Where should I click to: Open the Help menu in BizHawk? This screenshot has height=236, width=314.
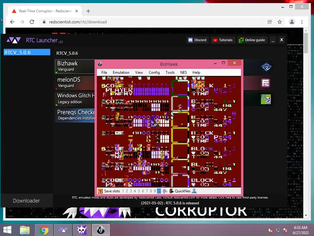(196, 73)
